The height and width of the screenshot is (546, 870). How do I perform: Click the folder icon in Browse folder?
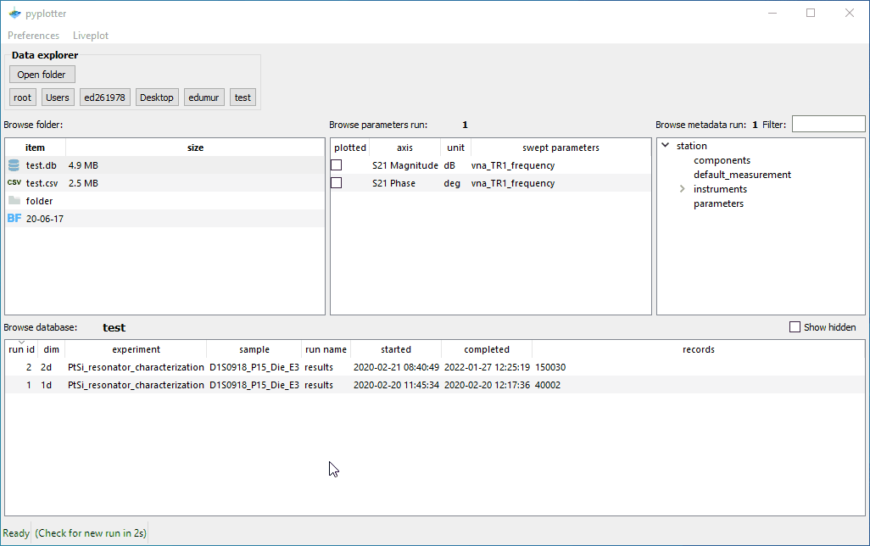coord(14,200)
